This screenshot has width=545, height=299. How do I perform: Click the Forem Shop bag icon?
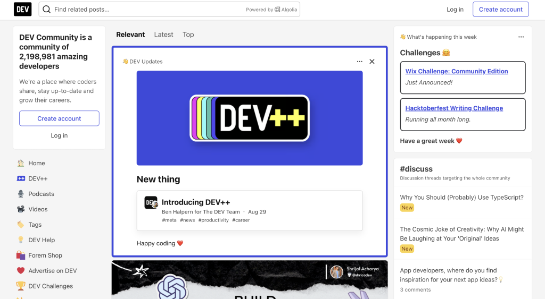(21, 255)
